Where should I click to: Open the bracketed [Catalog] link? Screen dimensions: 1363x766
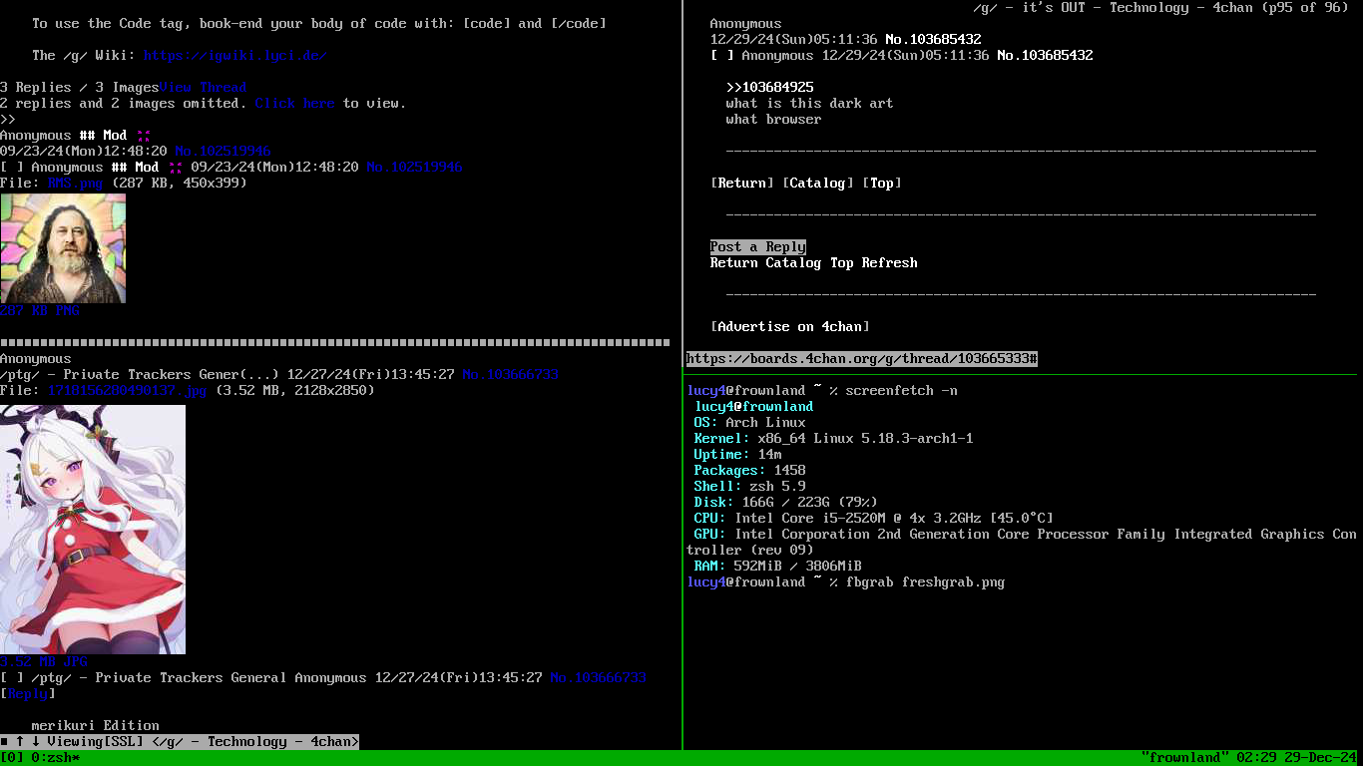[817, 183]
